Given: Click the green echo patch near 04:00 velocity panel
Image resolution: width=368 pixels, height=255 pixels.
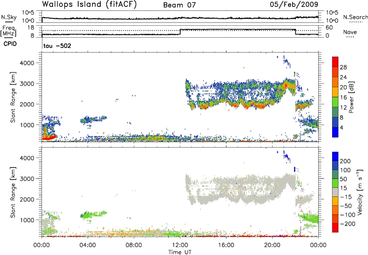Looking at the screenshot, I should coord(93,214).
